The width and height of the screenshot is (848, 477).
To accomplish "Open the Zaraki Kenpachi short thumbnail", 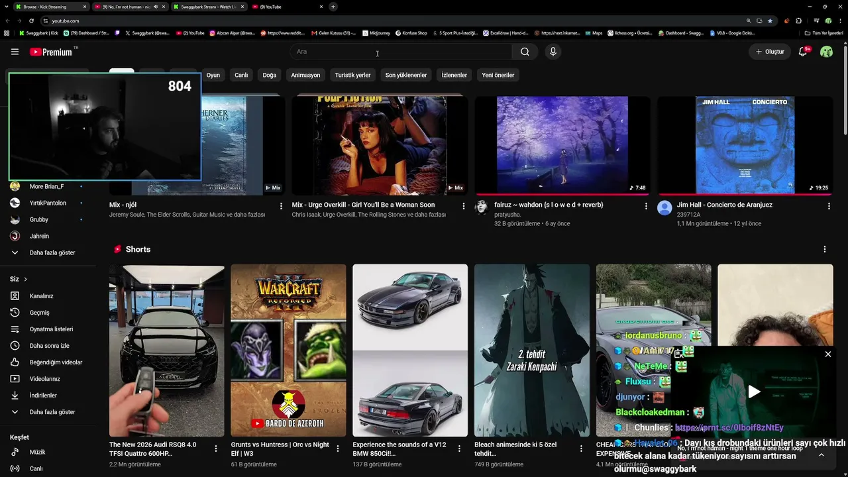I will 532,350.
